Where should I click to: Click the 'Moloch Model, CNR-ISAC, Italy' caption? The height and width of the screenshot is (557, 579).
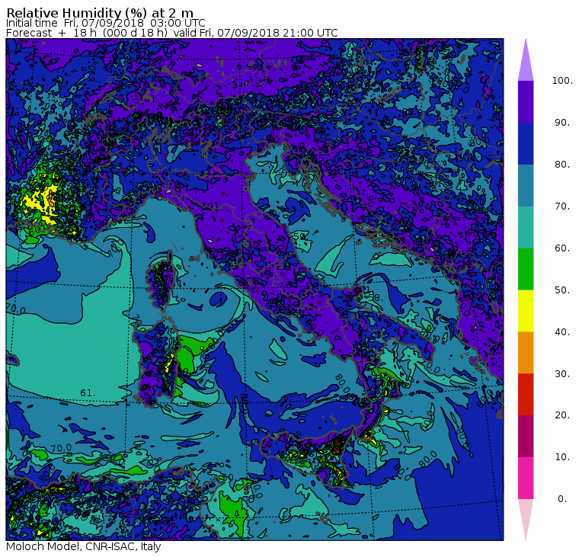point(84,546)
